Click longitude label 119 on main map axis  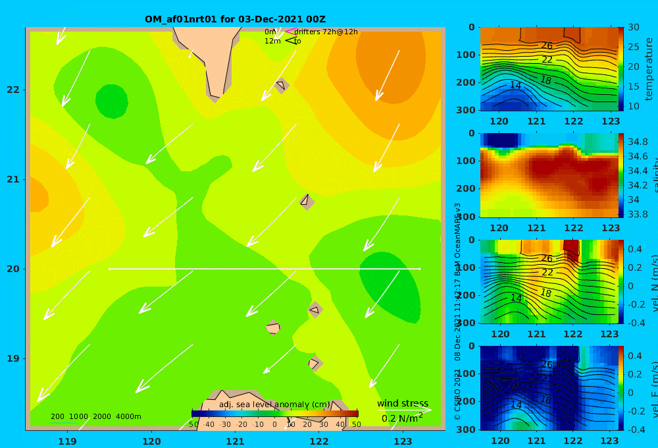(67, 441)
